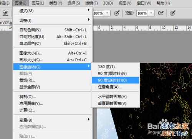The height and width of the screenshot is (139, 192).
Task: Open the 图层(L) menu
Action: pyautogui.click(x=38, y=3)
